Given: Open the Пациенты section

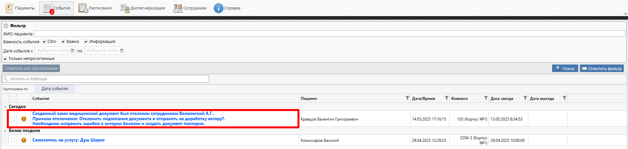Looking at the screenshot, I should coord(20,8).
